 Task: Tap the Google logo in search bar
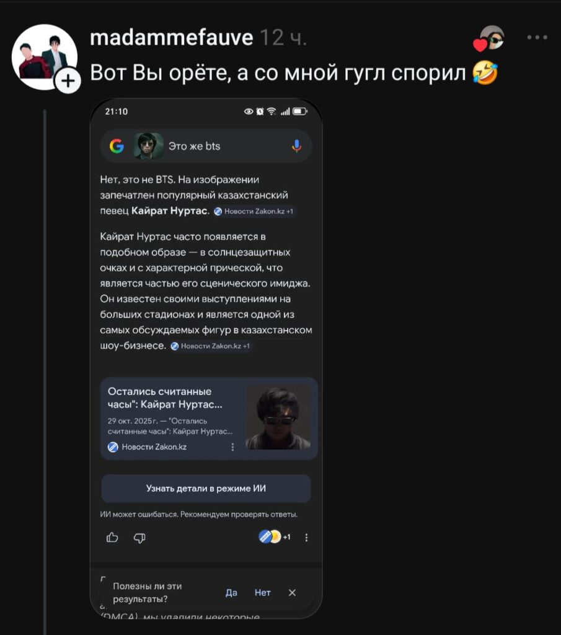(117, 146)
